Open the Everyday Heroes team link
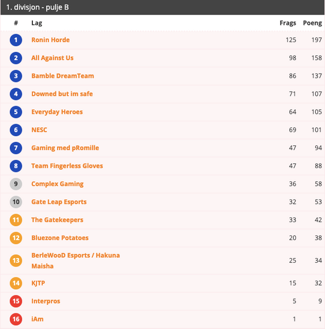The height and width of the screenshot is (329, 325). (57, 112)
